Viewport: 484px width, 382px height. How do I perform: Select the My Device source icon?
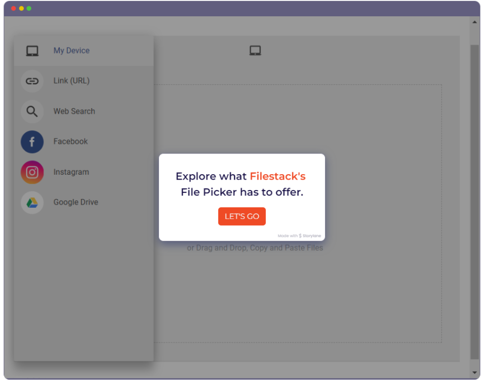32,50
